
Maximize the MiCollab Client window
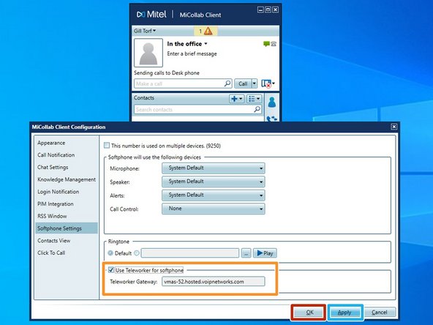(268, 10)
